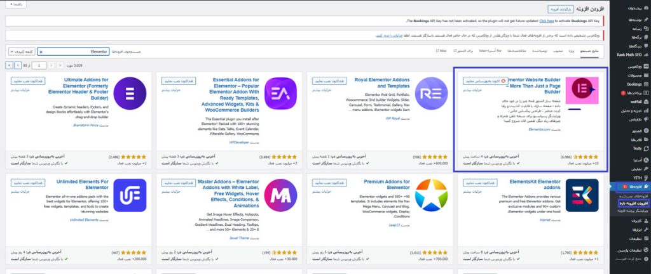Click Settings (تنظیمات) sidebar icon
The image size is (651, 274).
point(647,238)
